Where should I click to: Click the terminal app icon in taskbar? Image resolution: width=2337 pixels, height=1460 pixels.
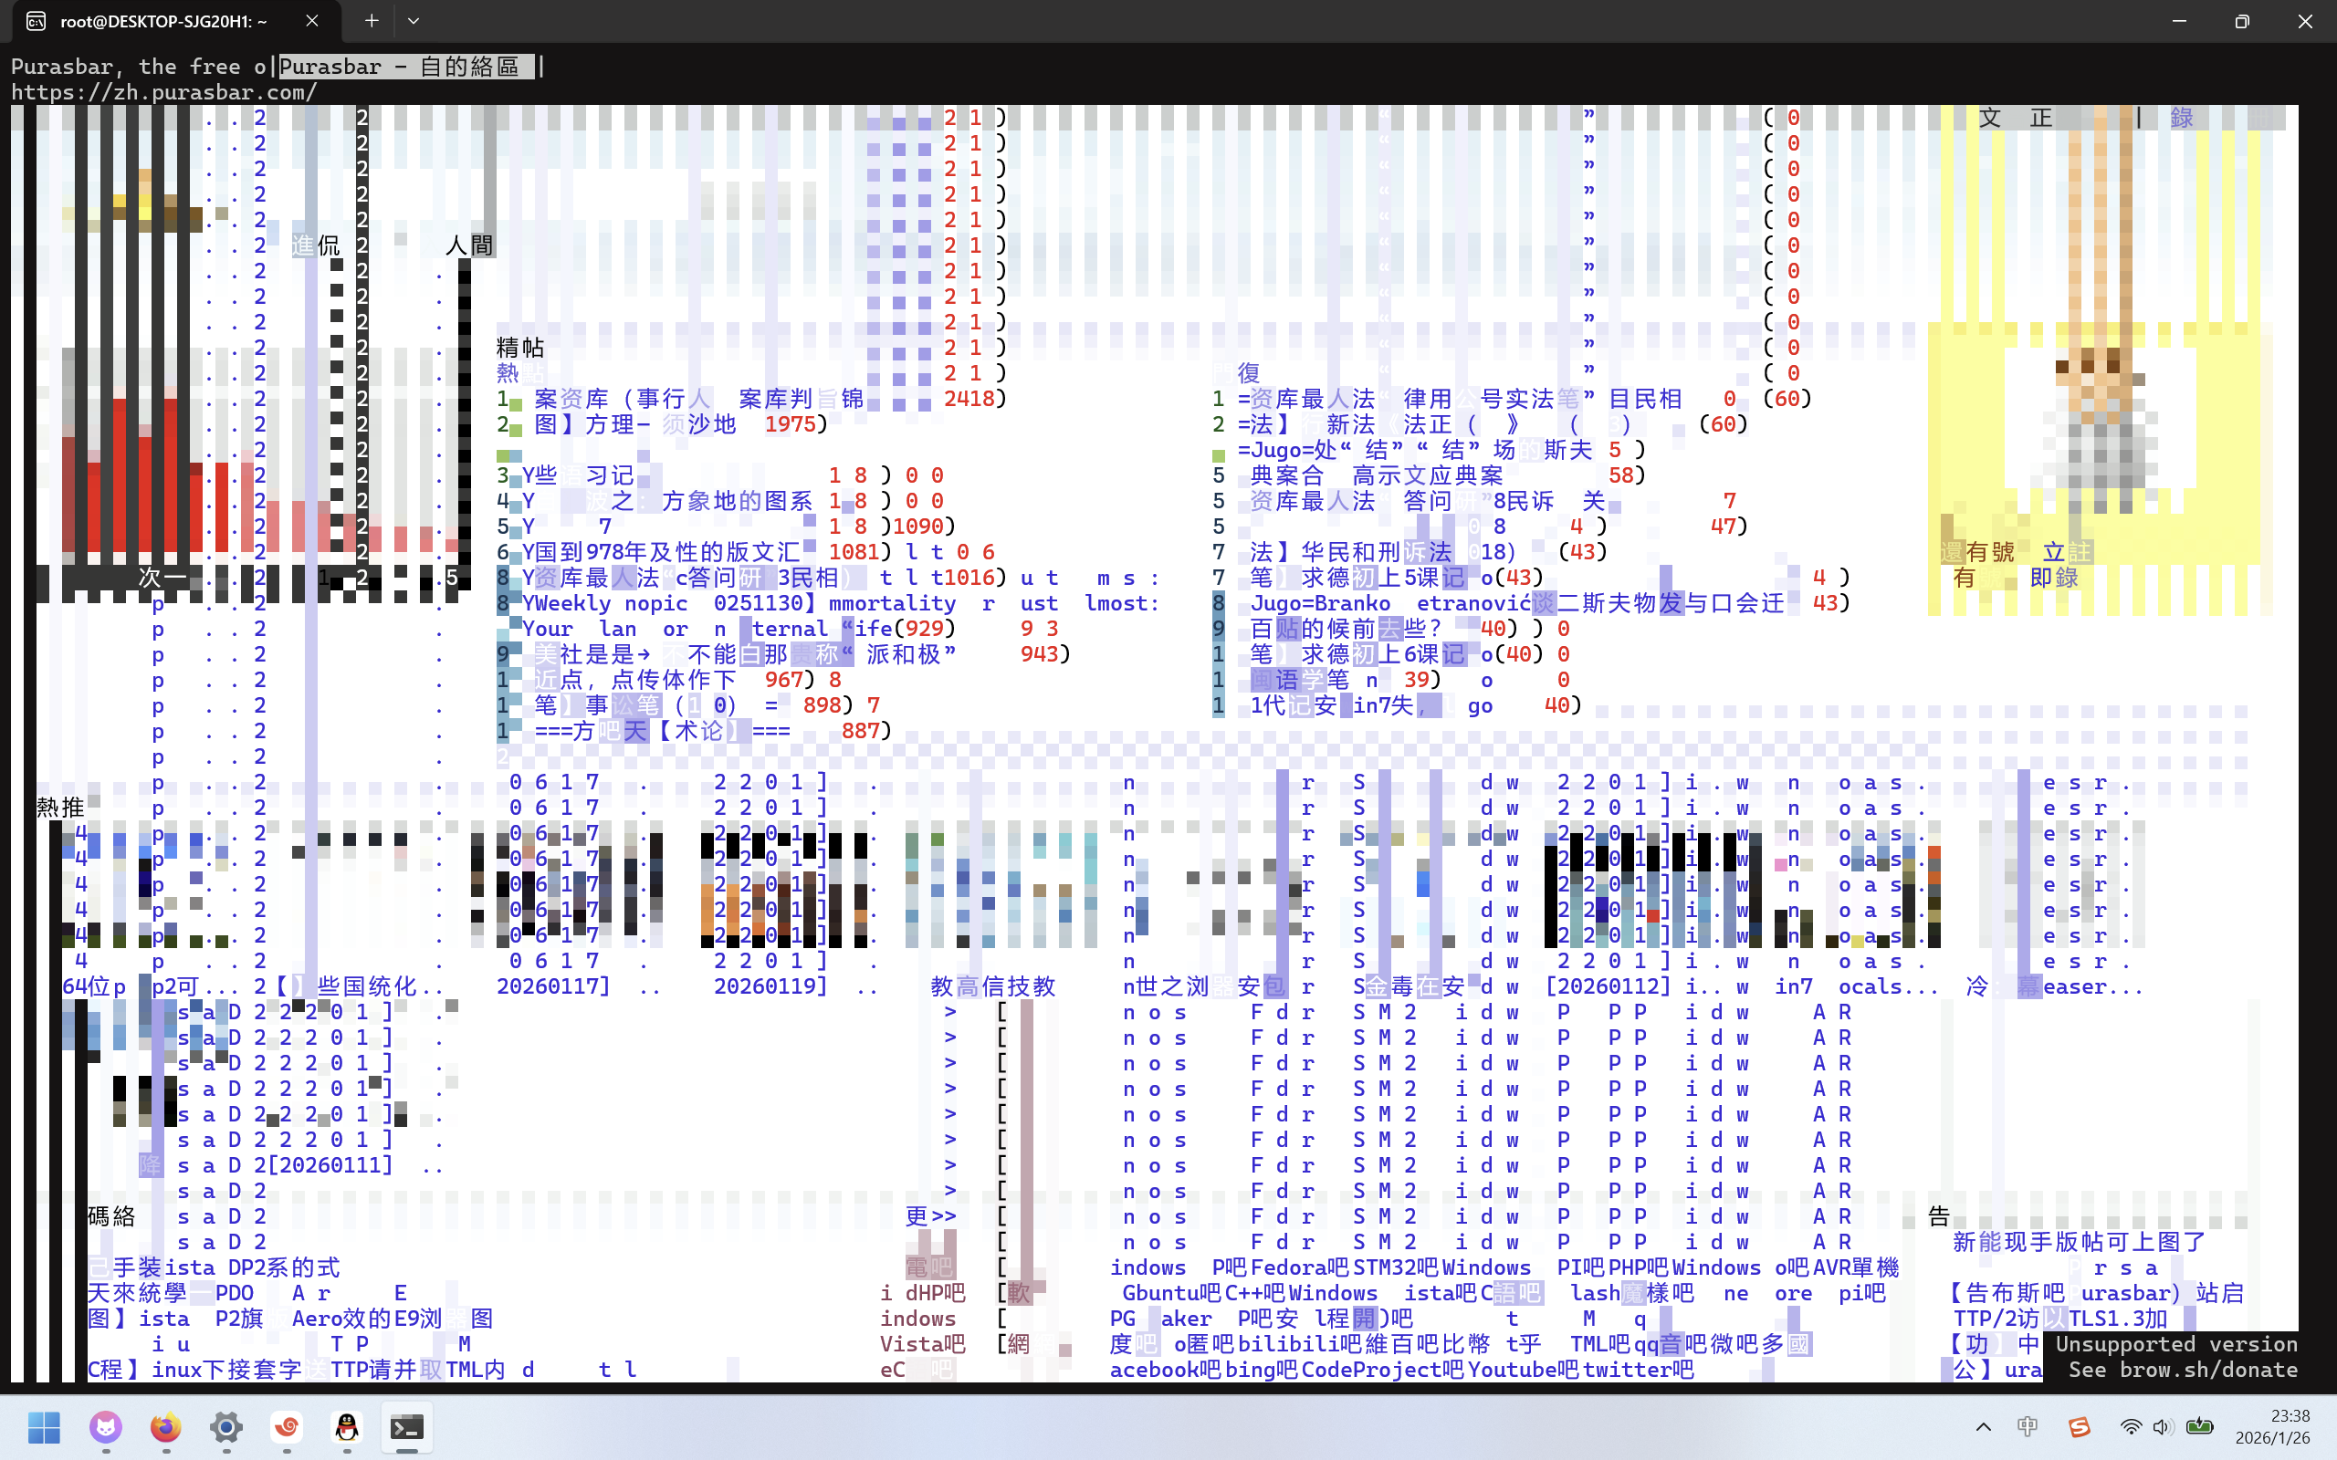(406, 1426)
